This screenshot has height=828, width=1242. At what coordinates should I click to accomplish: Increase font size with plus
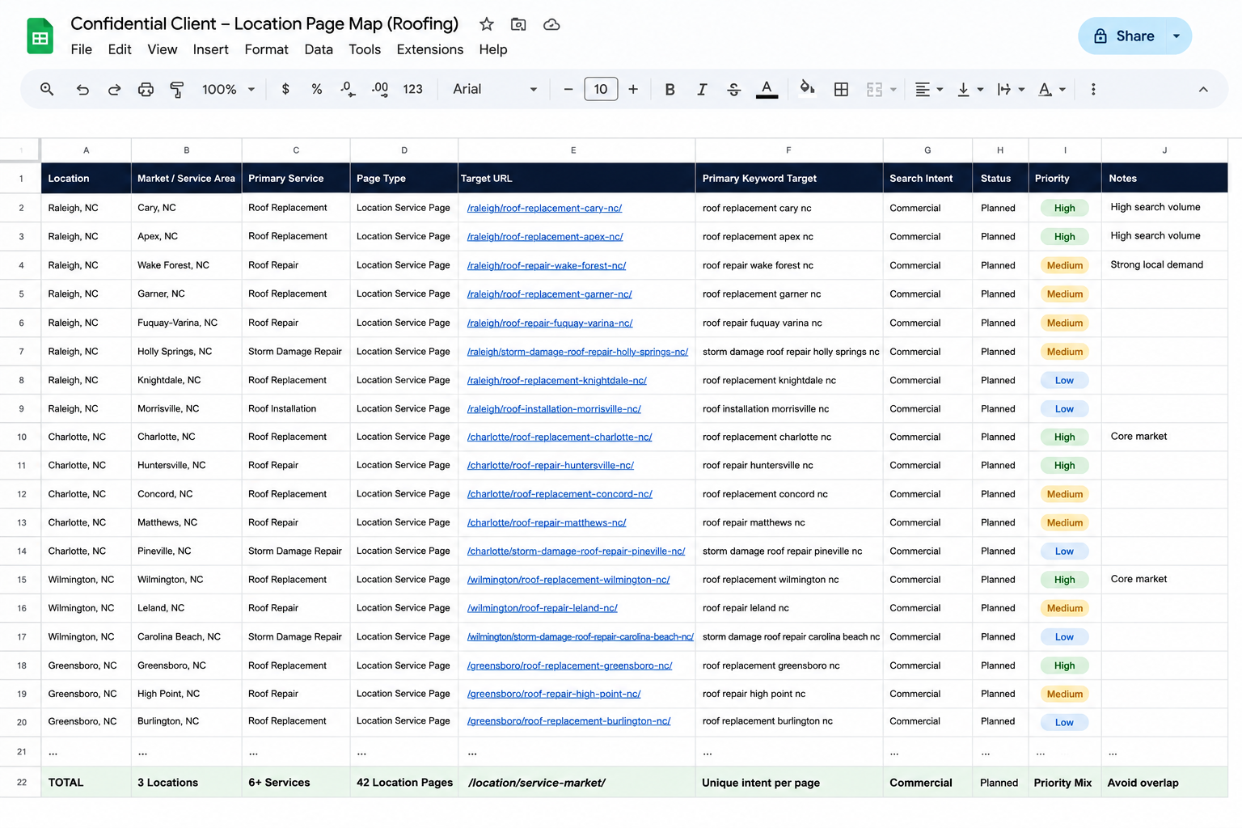[x=633, y=89]
